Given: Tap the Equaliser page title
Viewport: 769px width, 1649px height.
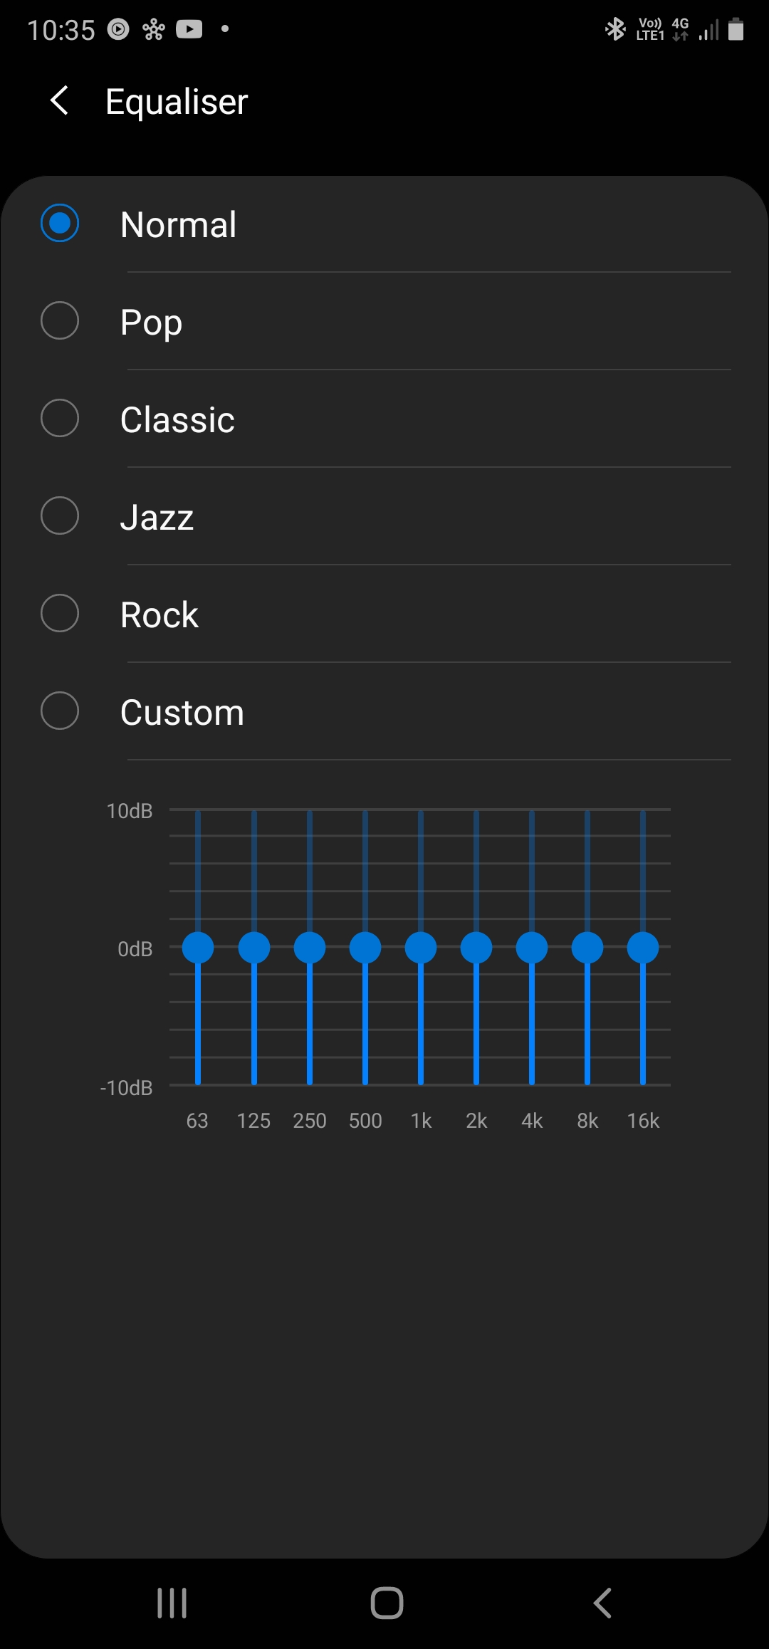Looking at the screenshot, I should (x=177, y=102).
